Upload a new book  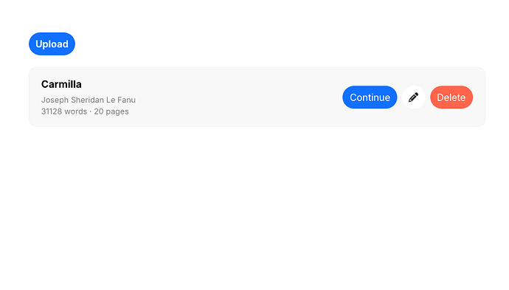(52, 44)
